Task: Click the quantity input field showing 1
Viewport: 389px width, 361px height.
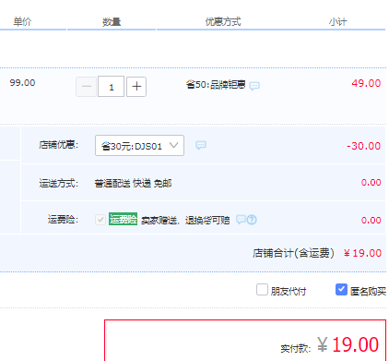Action: [111, 87]
